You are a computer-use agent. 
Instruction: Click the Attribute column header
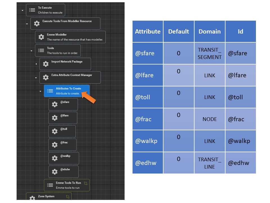(148, 31)
